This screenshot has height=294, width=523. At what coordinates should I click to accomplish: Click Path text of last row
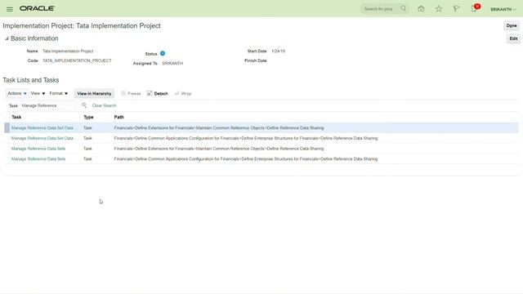pyautogui.click(x=246, y=158)
